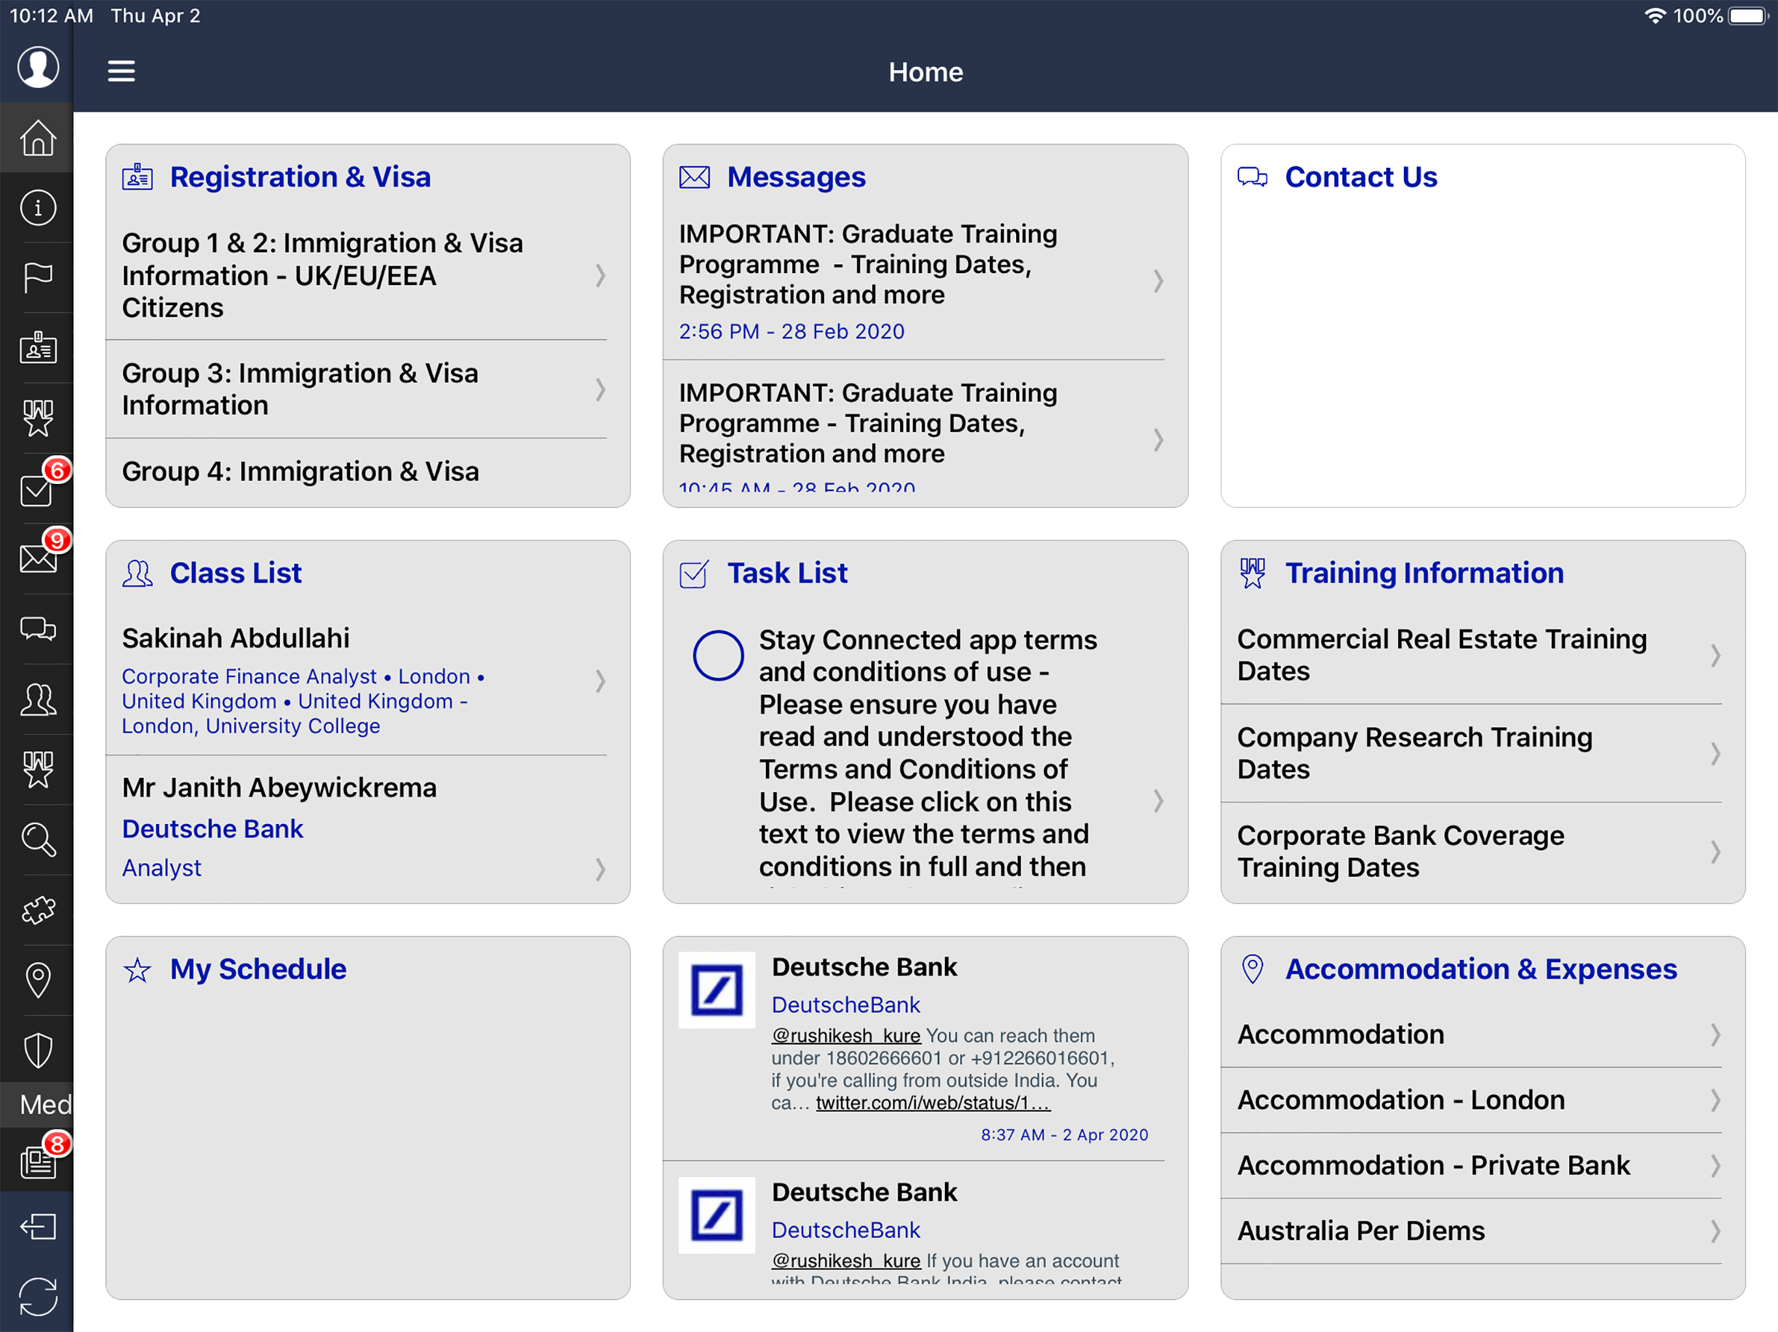Open the Contact Us heading
The image size is (1778, 1332).
(x=1360, y=177)
